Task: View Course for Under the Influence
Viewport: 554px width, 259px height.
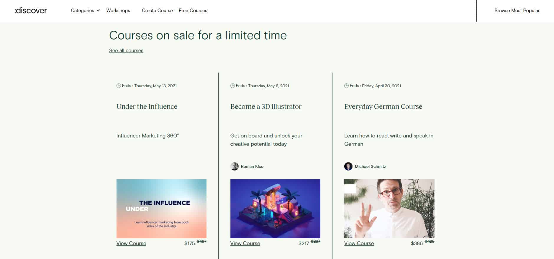Action: tap(131, 243)
